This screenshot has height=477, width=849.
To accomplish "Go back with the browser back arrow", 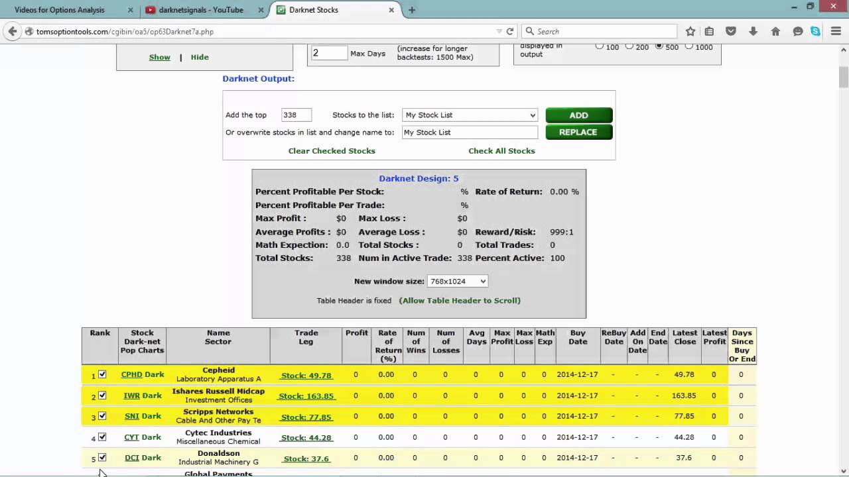I will click(12, 31).
